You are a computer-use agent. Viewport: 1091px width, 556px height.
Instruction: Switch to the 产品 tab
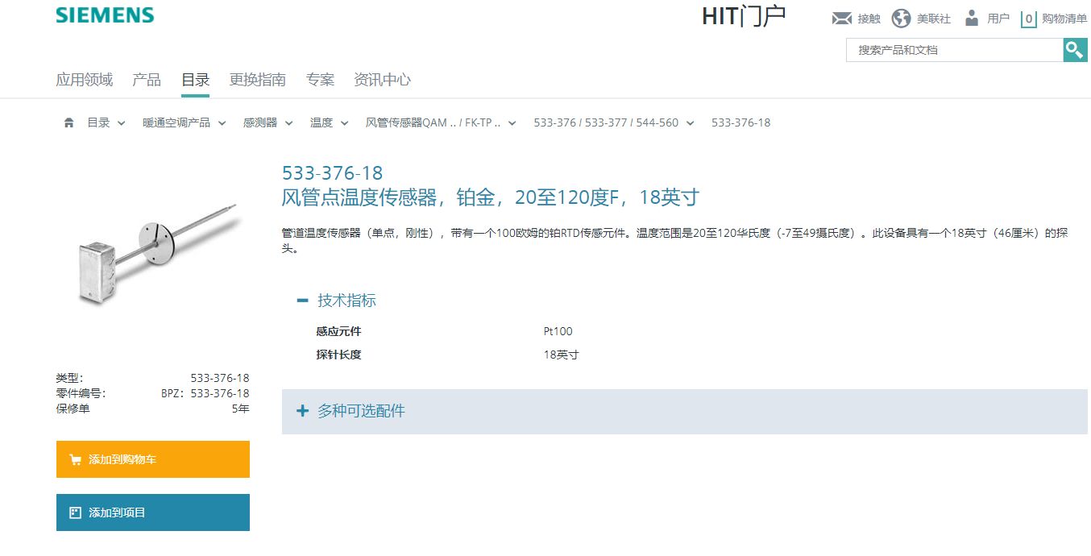click(147, 80)
